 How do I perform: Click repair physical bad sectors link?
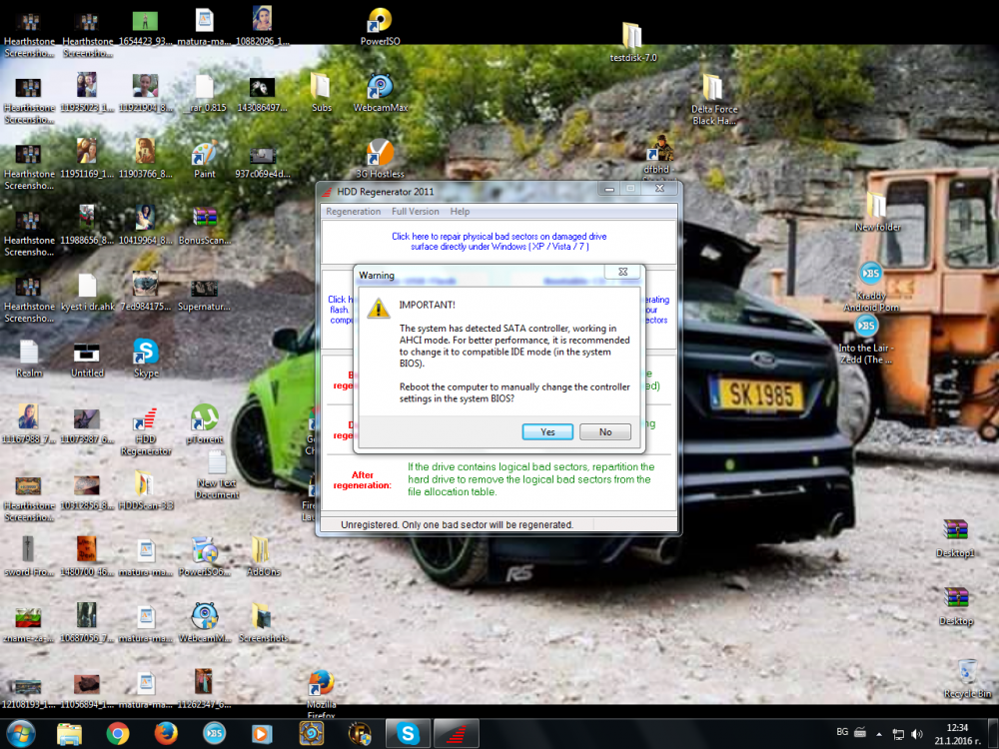click(499, 242)
